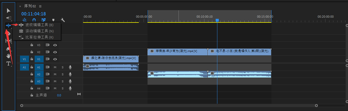Click fx badge on 薛之谦 video clip
The image size is (348, 111).
pyautogui.click(x=88, y=58)
